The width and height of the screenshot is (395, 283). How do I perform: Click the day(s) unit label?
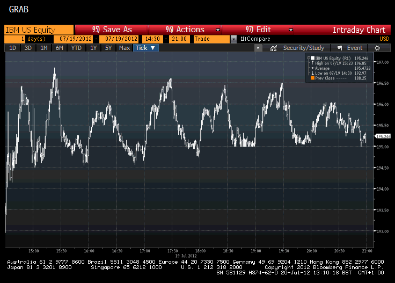coord(36,39)
